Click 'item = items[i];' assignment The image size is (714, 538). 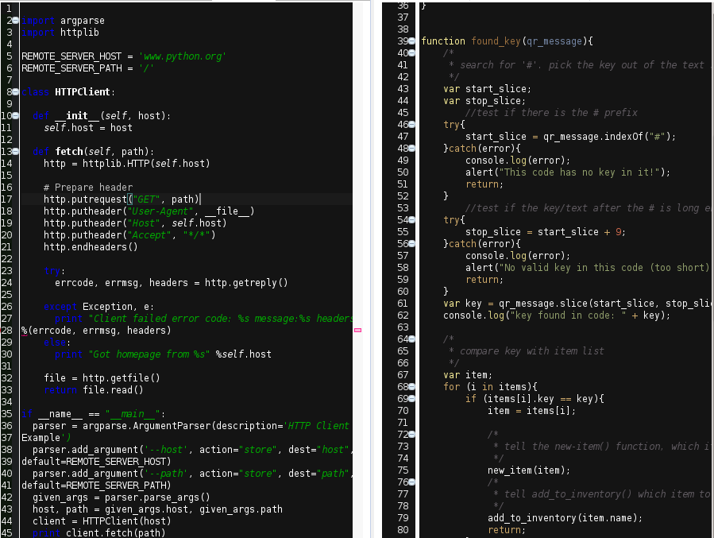tap(532, 411)
